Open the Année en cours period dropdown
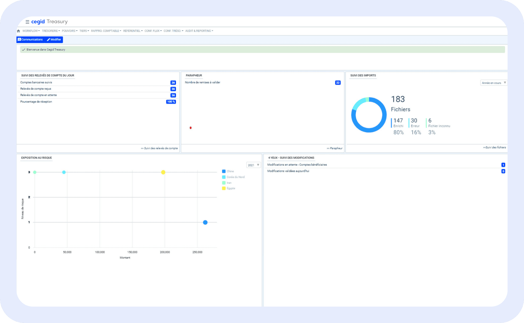Viewport: 524px width, 323px height. point(493,83)
